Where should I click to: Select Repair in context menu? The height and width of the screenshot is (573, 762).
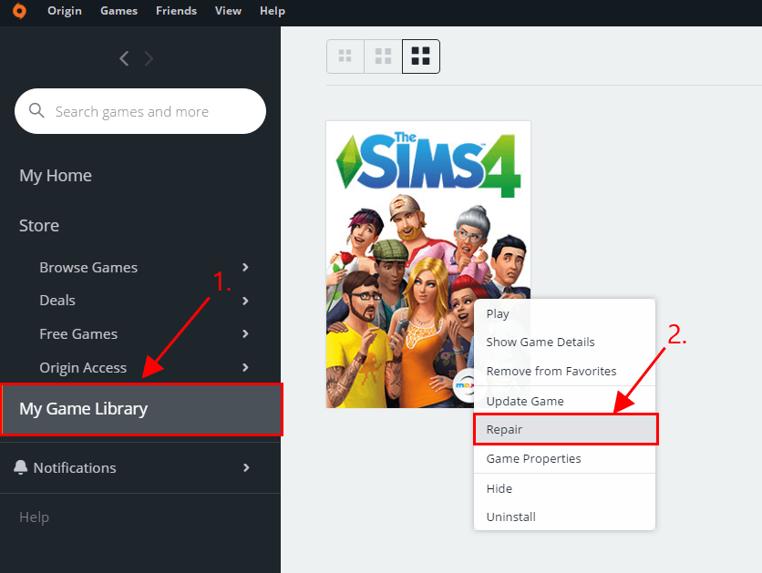tap(566, 429)
